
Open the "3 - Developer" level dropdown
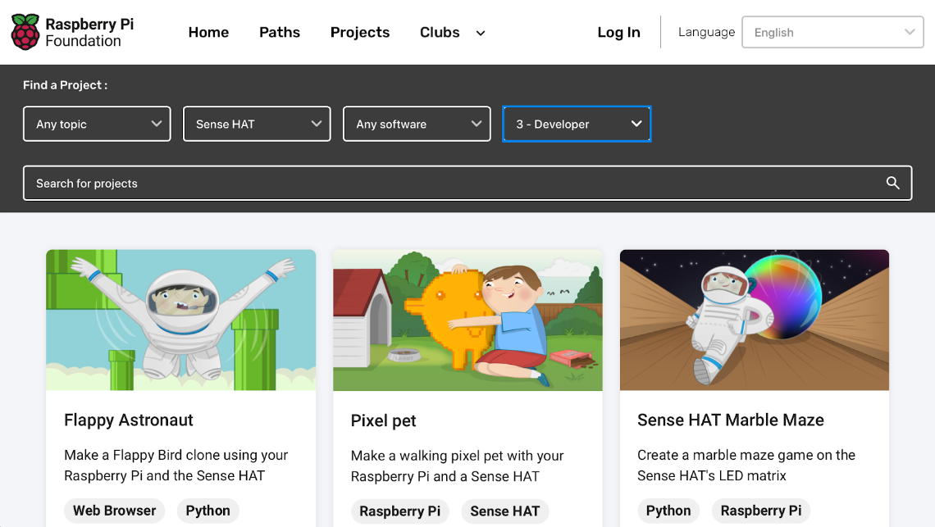pos(576,124)
